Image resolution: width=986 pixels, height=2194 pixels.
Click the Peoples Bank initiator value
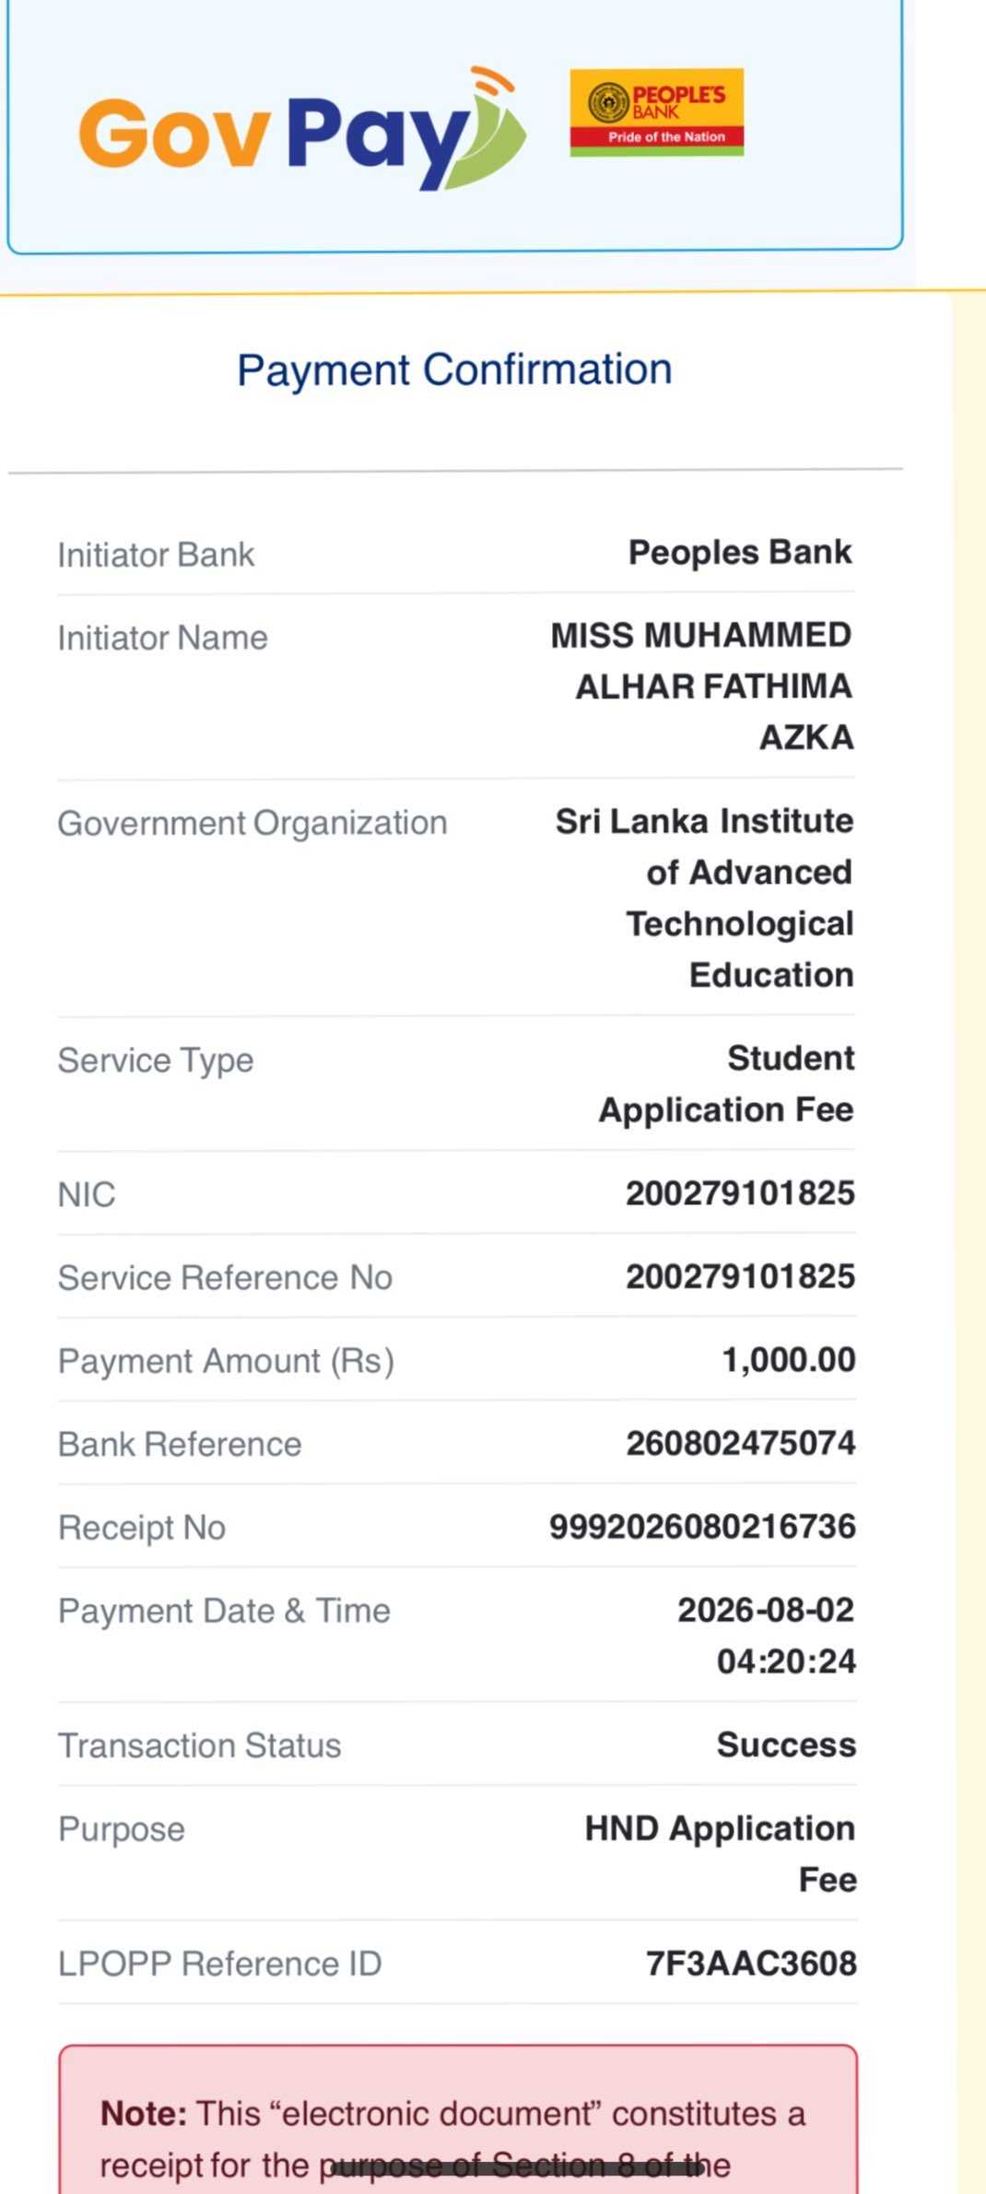[740, 553]
